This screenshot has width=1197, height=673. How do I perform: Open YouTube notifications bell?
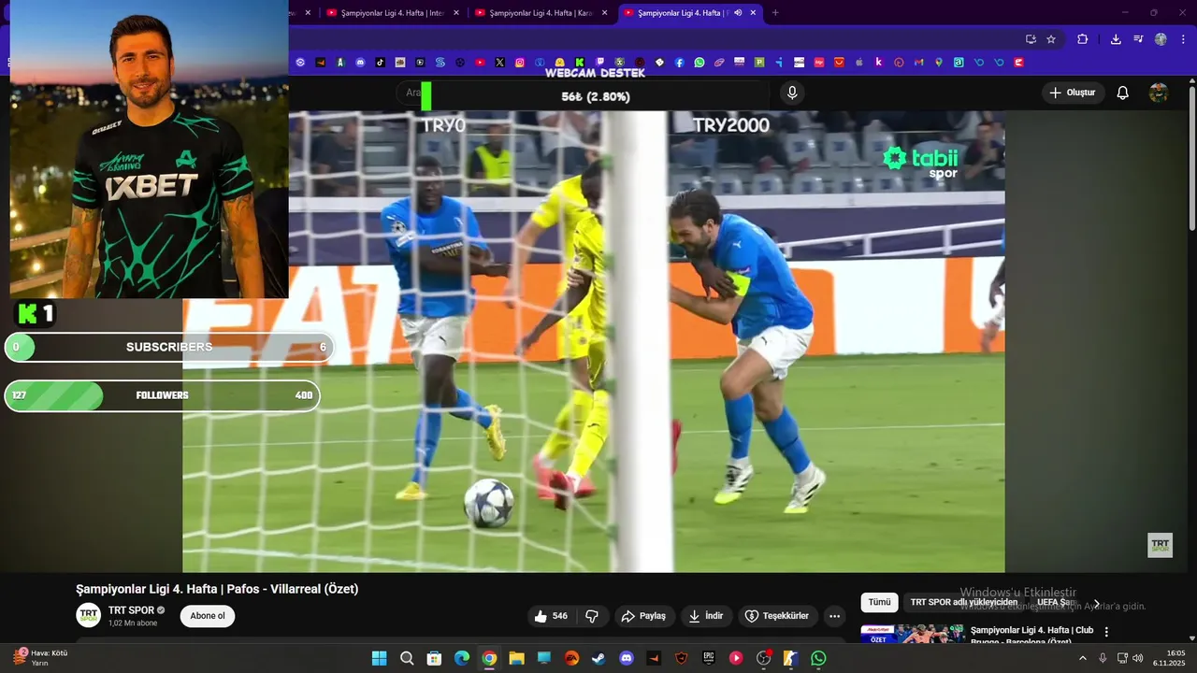click(x=1123, y=93)
